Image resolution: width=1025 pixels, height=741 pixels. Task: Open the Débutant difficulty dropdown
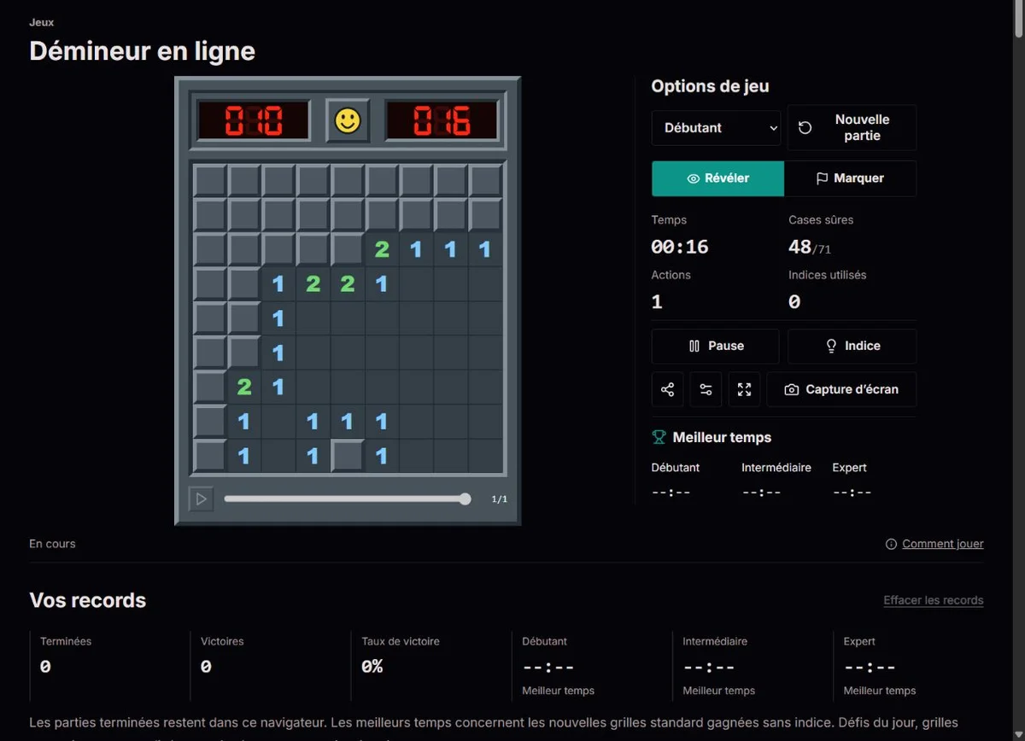716,128
